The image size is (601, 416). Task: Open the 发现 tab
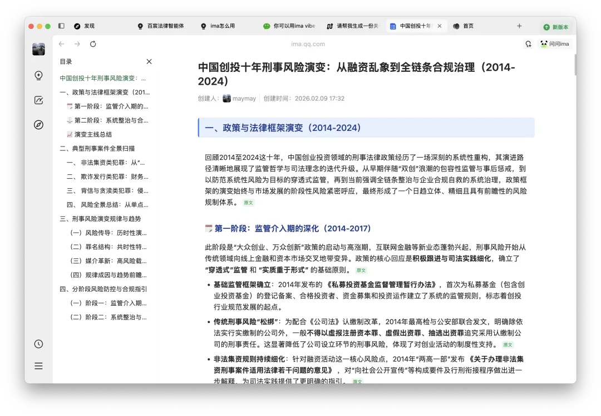[85, 26]
